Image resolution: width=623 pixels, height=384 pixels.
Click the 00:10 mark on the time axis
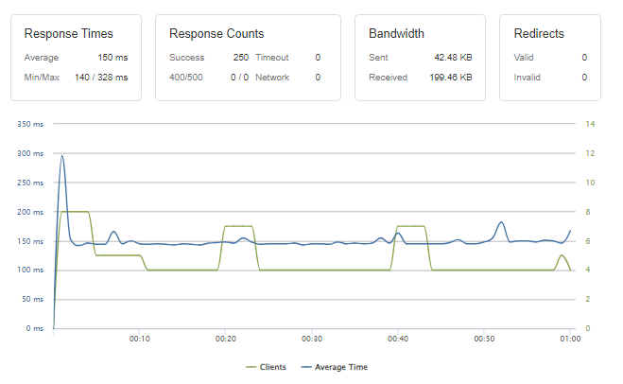[x=139, y=338]
